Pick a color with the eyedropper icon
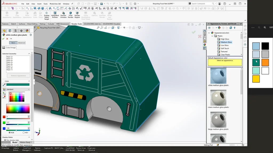The image size is (273, 153). click(x=4, y=85)
